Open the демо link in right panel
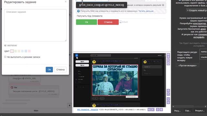Image resolution: width=207 pixels, height=116 pixels. click(203, 29)
